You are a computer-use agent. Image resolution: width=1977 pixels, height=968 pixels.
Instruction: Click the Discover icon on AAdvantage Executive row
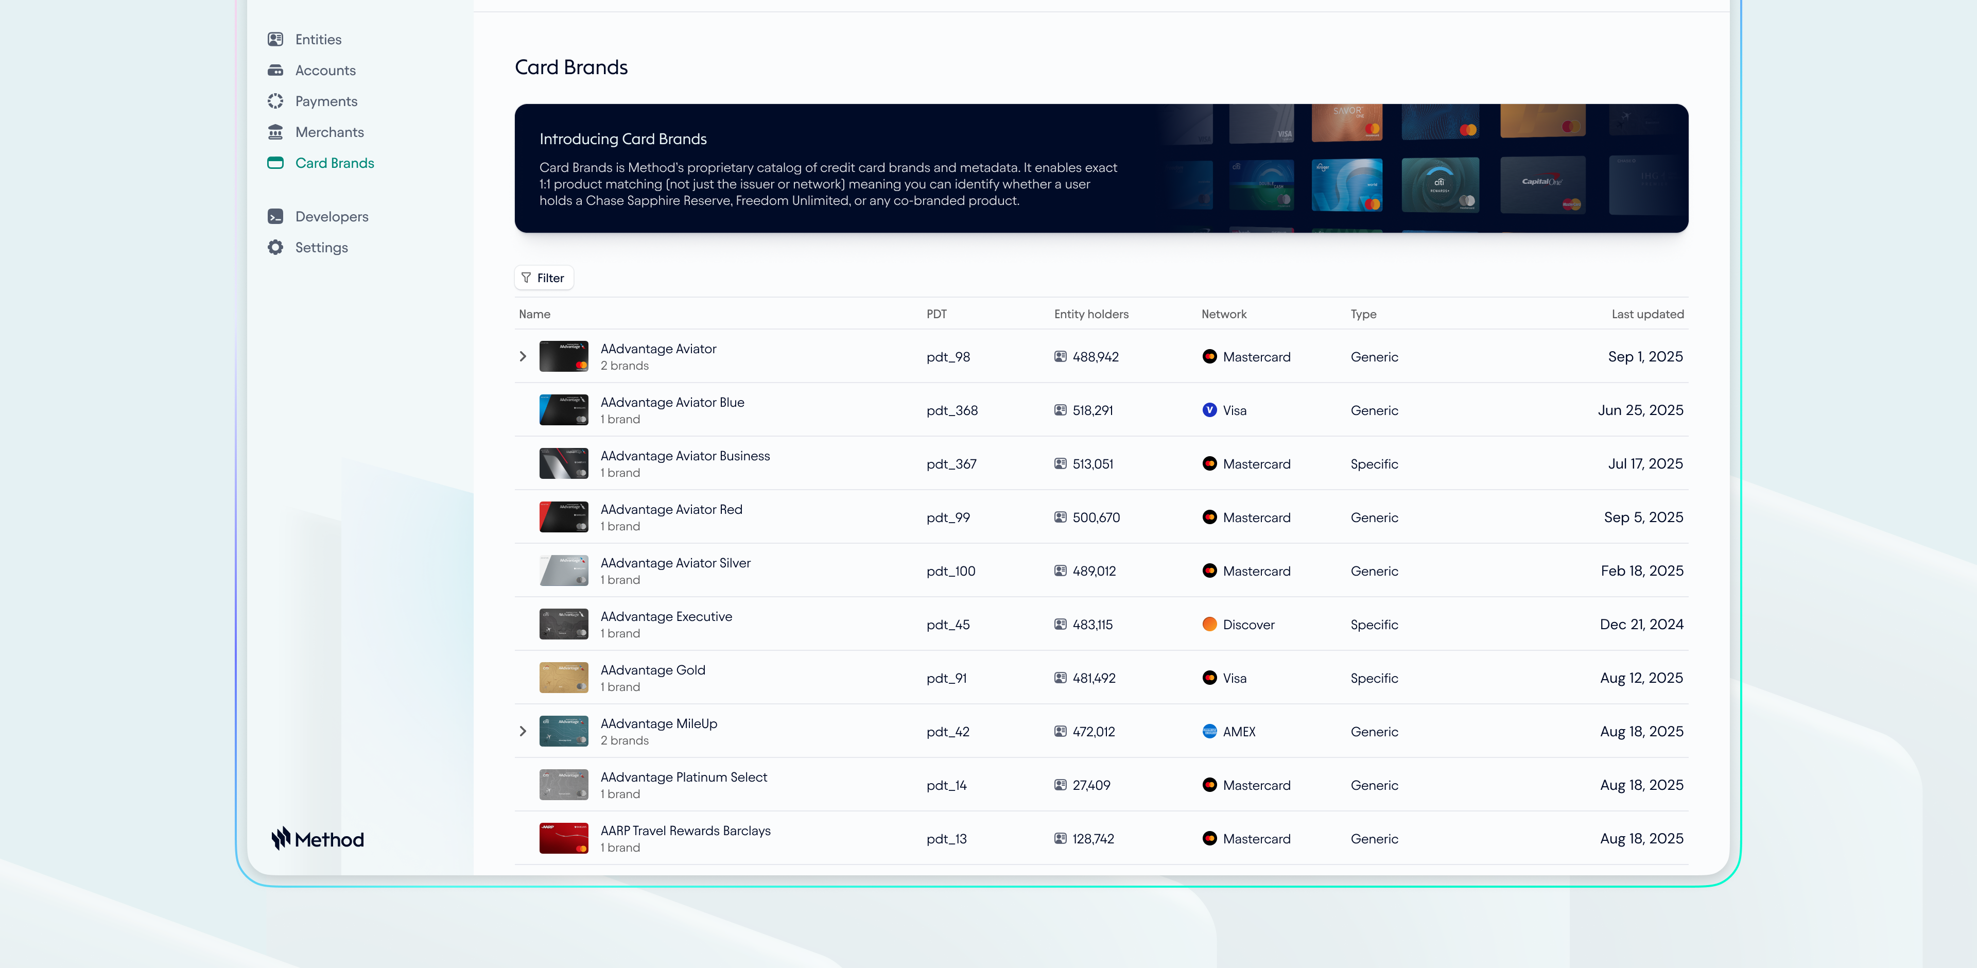[x=1209, y=624]
